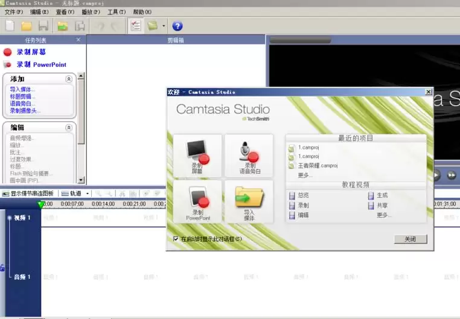Collapse the 添加 section chevron
This screenshot has height=319, width=460.
69,79
